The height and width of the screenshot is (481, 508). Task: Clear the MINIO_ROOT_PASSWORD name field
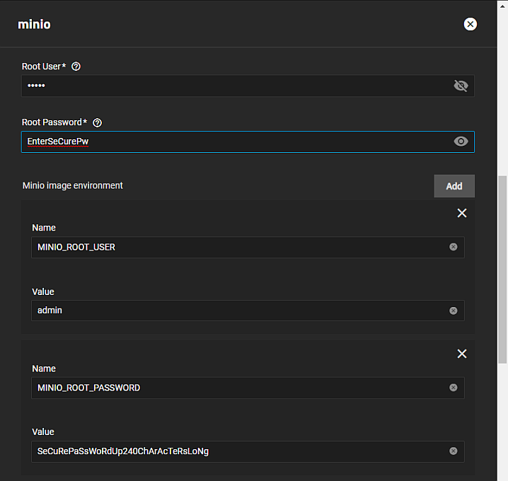(454, 388)
